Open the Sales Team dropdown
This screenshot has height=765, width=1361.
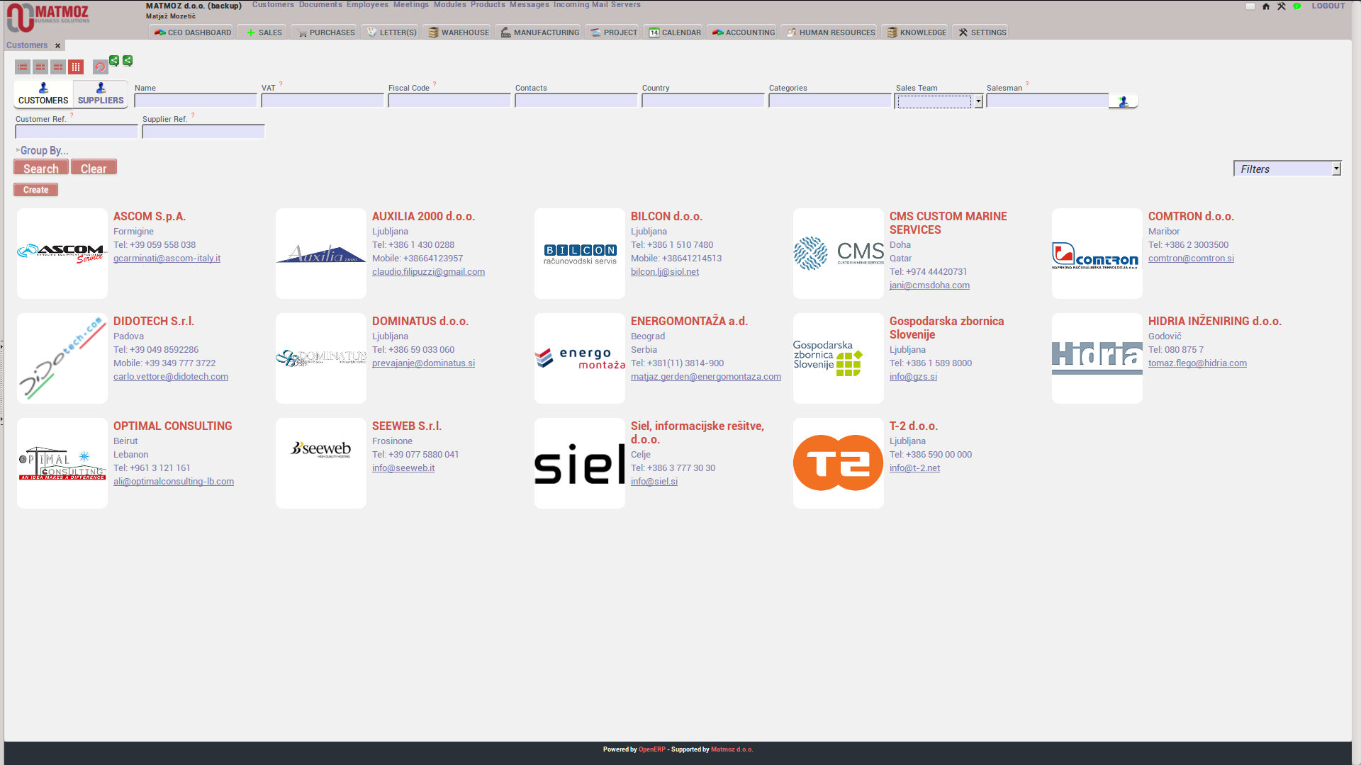point(978,102)
